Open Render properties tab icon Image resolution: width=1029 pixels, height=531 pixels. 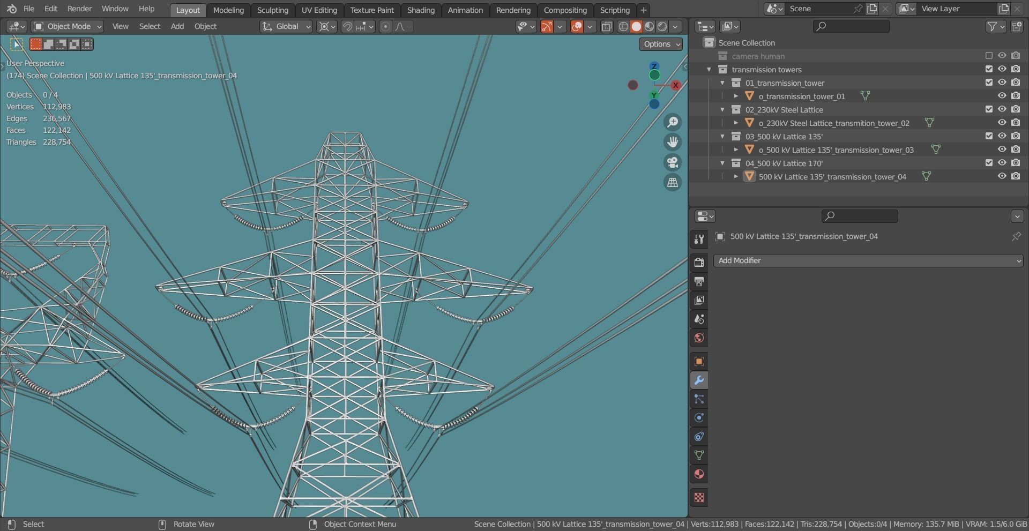(x=699, y=262)
